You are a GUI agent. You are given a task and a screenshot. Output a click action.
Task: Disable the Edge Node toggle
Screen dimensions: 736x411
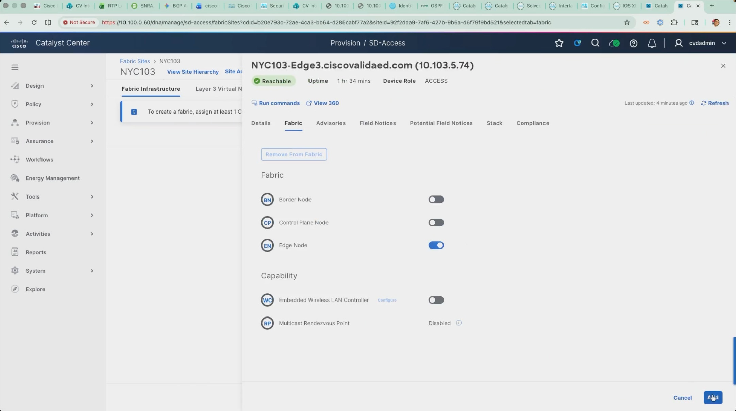point(436,245)
